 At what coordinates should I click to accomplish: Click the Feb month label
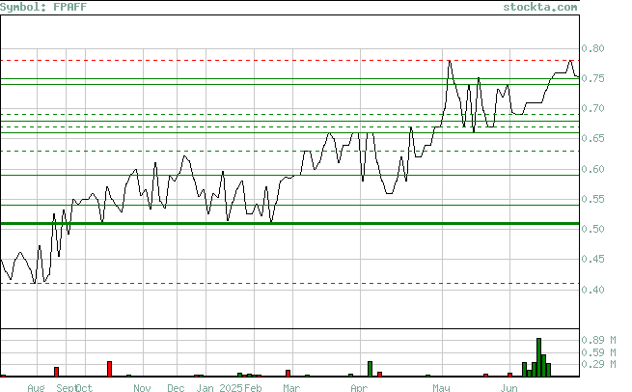tap(253, 387)
